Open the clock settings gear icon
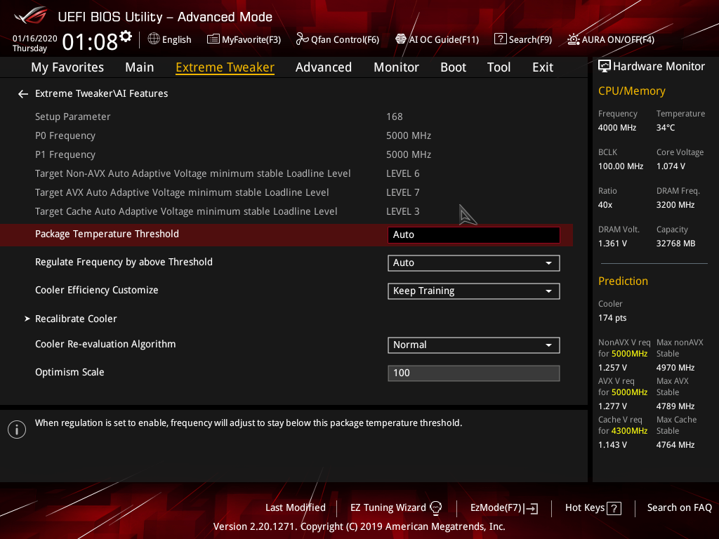Screen dimensions: 719x539 pos(126,36)
